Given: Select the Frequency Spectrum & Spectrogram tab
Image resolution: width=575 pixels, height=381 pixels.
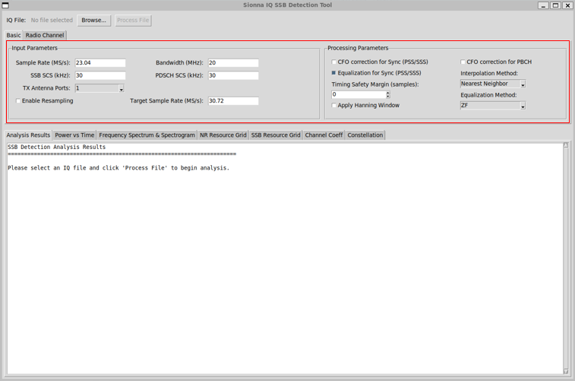Looking at the screenshot, I should (x=147, y=135).
